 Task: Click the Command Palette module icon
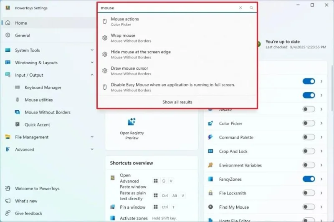tap(210, 137)
